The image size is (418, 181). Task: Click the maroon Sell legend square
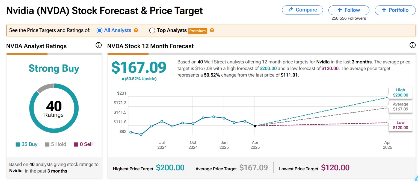point(76,144)
